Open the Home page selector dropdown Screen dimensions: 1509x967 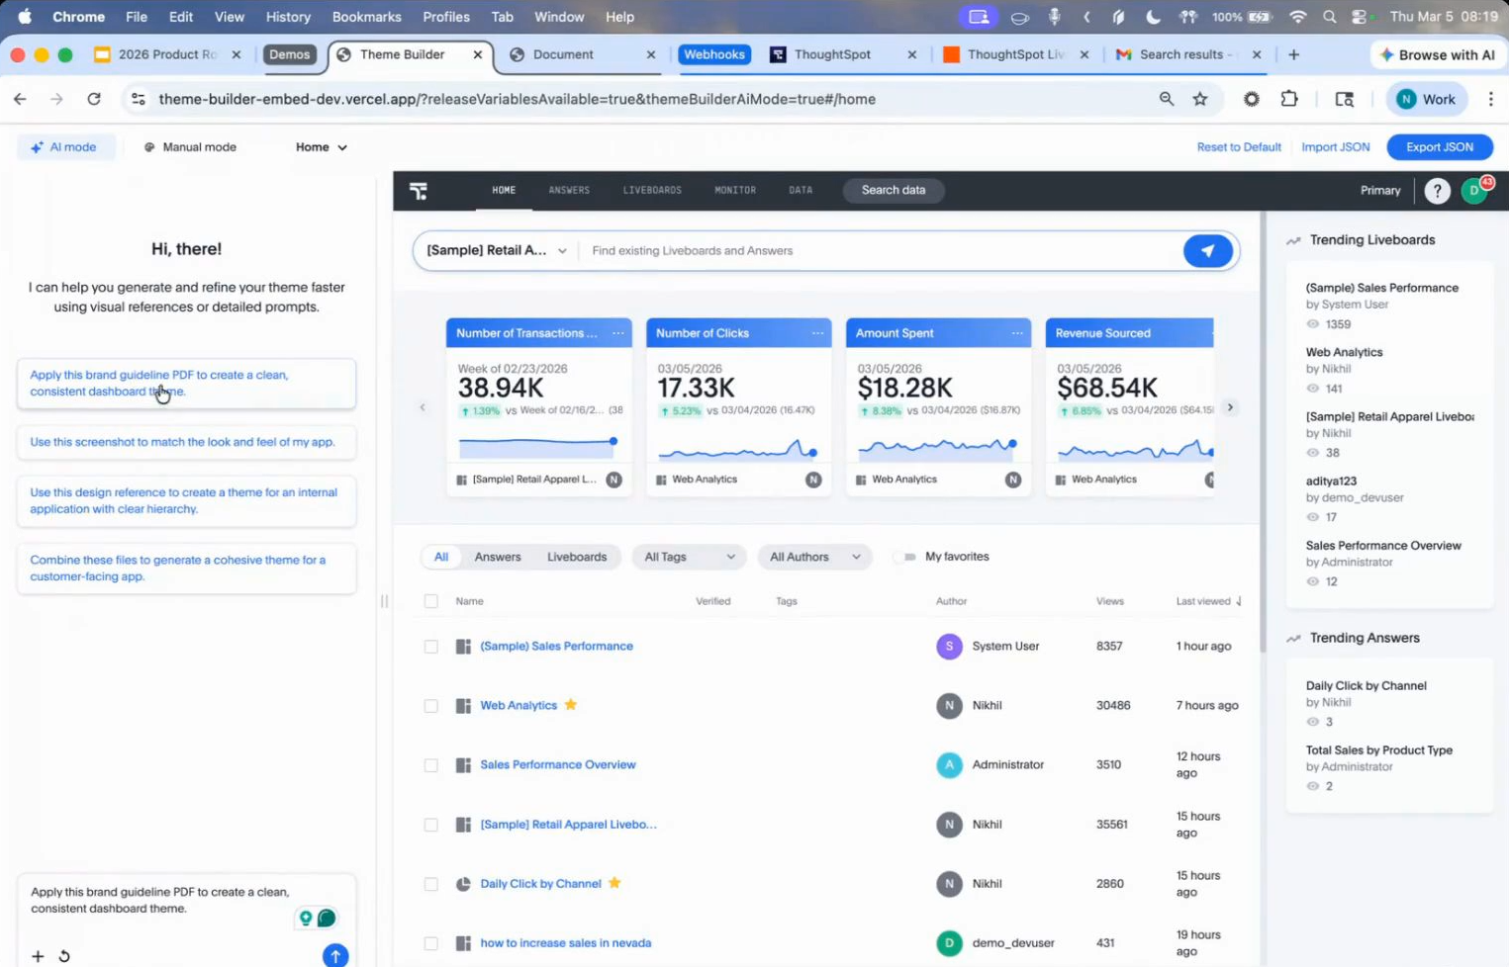[x=321, y=147]
